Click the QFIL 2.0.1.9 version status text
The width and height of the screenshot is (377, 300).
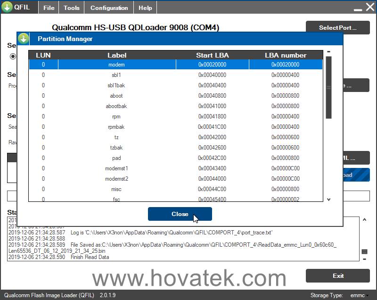60,295
